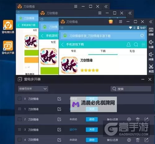Open the list menu icon in teal bar
This screenshot has width=155, height=144.
click(143, 45)
